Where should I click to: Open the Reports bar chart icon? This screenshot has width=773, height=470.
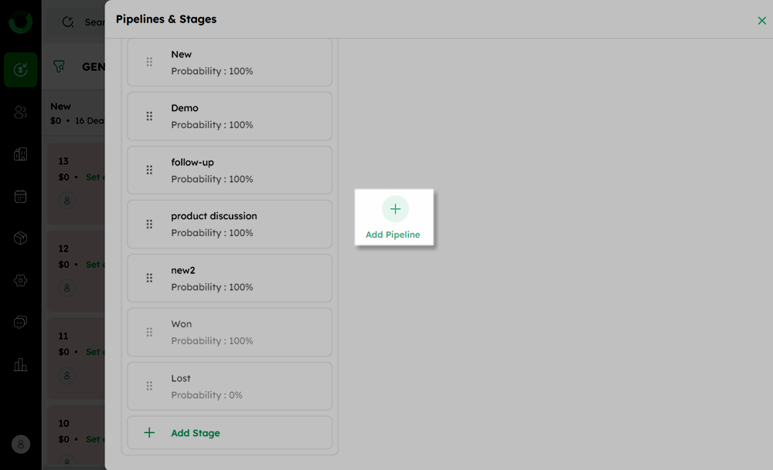coord(21,365)
